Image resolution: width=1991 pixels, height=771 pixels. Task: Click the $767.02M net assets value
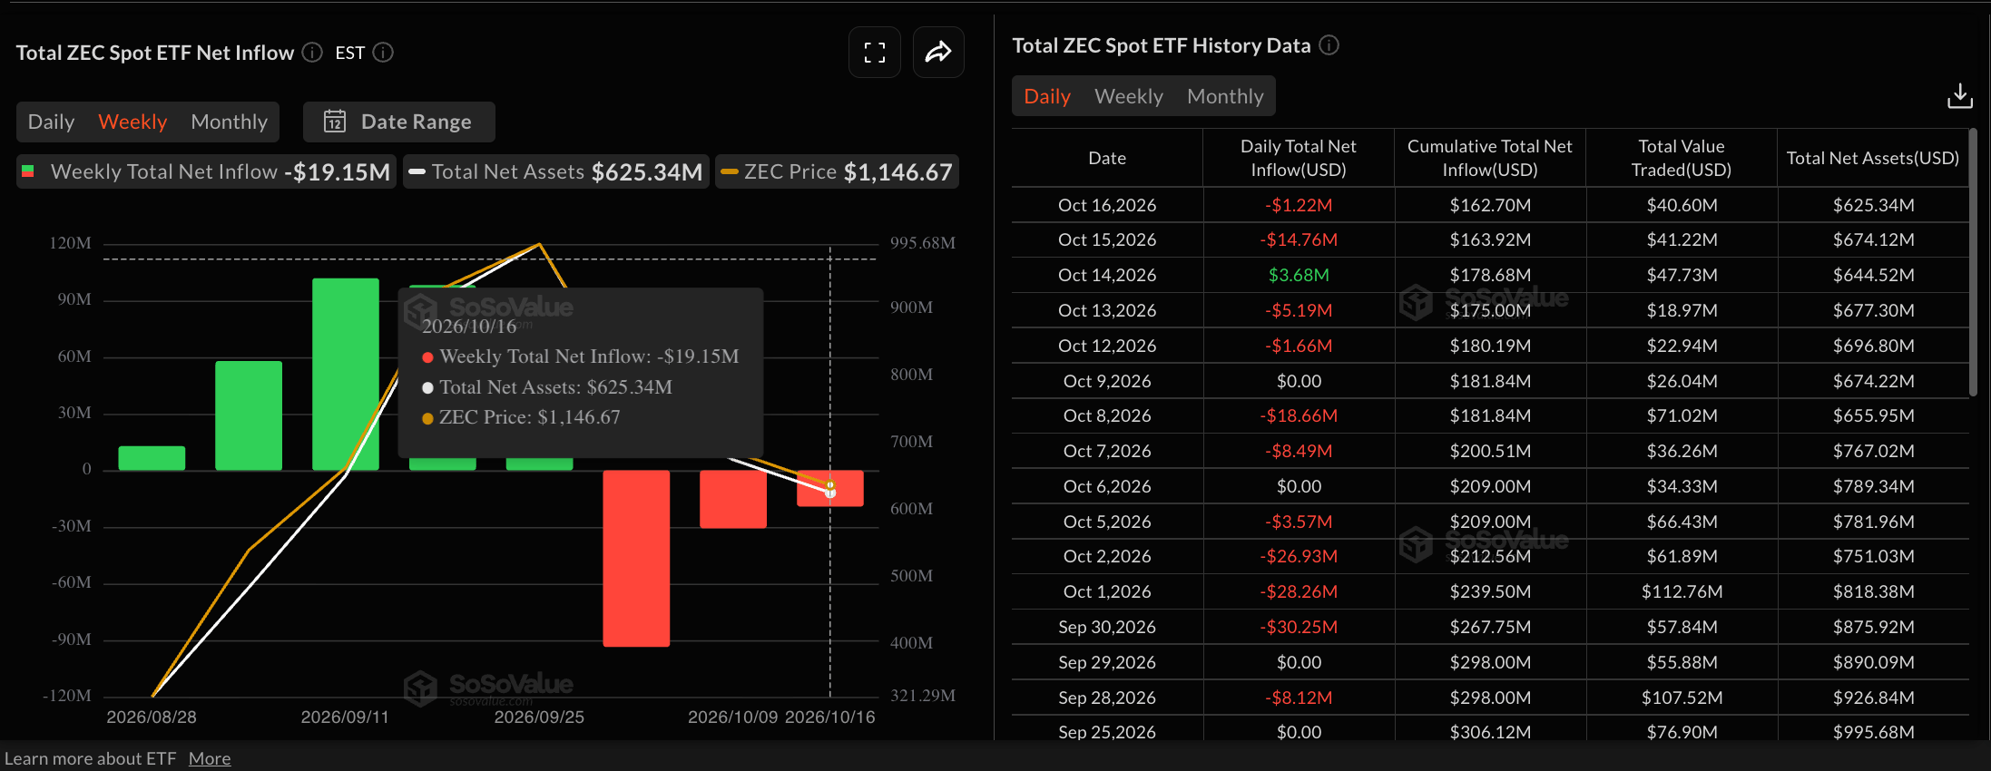(1873, 451)
